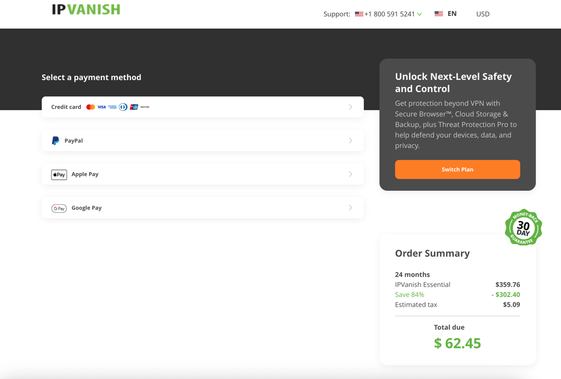The image size is (561, 379).
Task: Click the US flag next to support number
Action: point(359,14)
